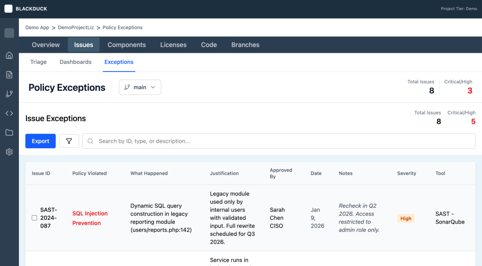Navigate to Demo App breadcrumb
Screen dimensions: 482x266
coord(37,27)
